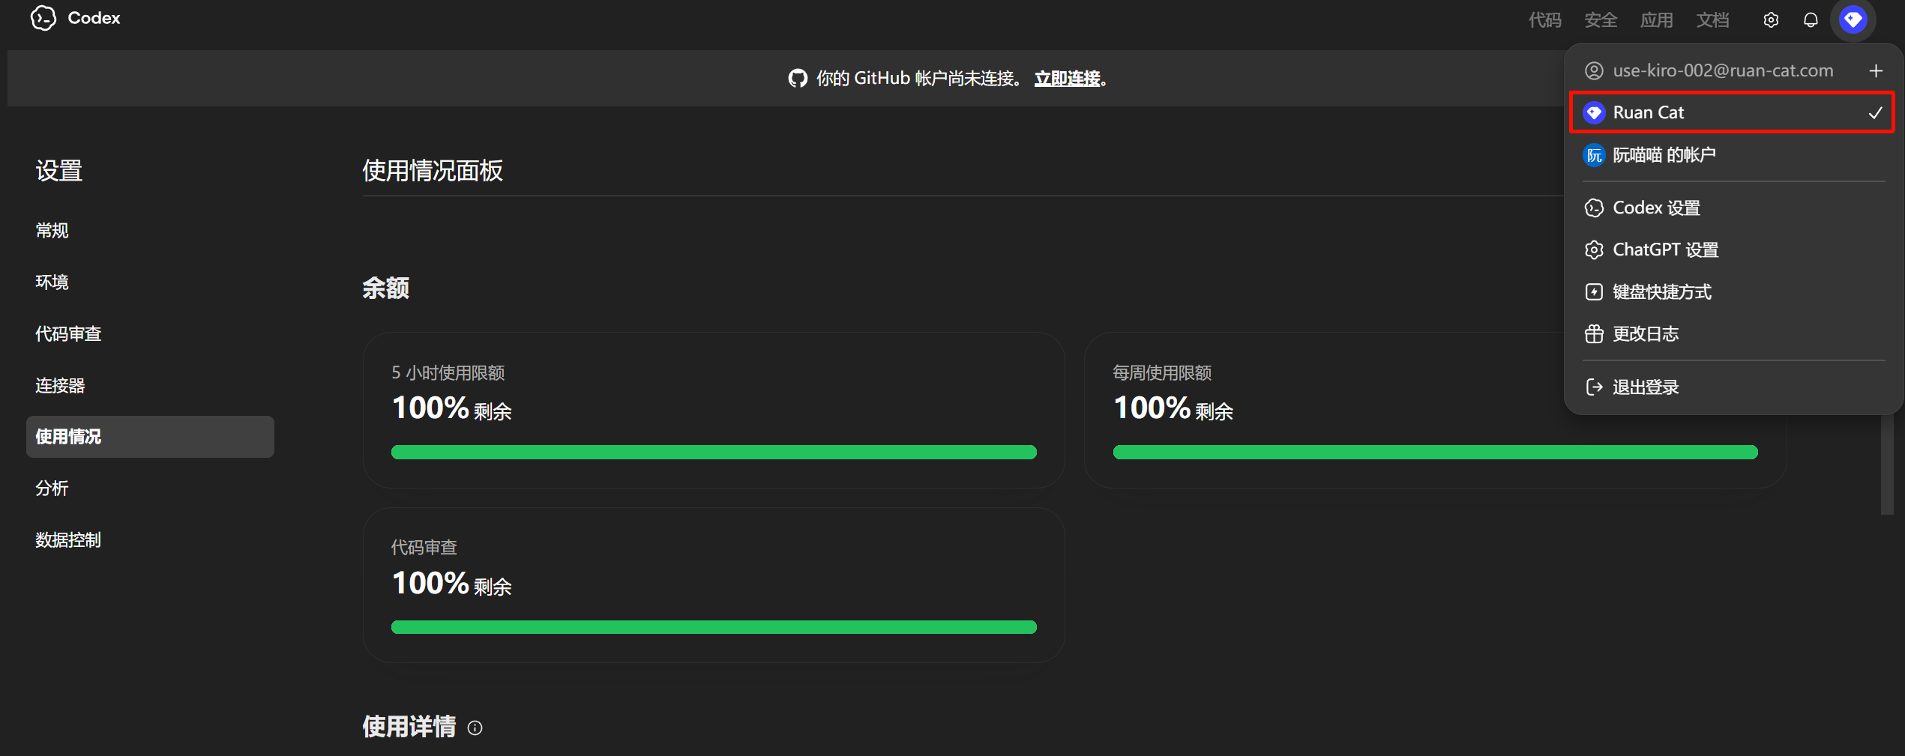This screenshot has height=756, width=1905.
Task: Click the GitHub icon in the banner
Action: (x=798, y=79)
